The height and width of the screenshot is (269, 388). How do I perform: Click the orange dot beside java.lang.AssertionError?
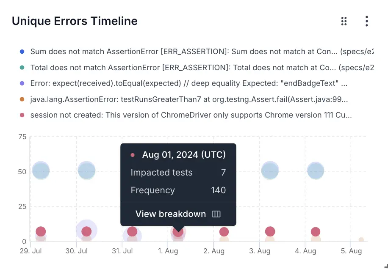pyautogui.click(x=22, y=99)
